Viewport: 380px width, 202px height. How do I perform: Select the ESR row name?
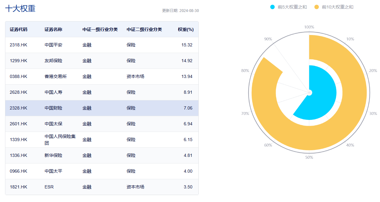coord(49,187)
